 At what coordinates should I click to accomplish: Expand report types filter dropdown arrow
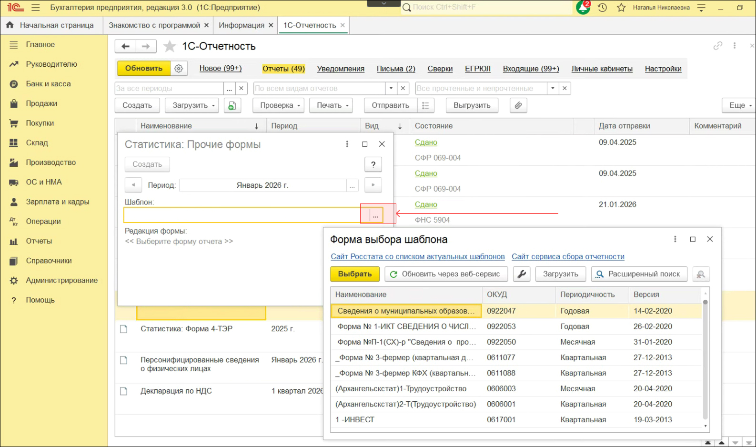[x=391, y=88]
